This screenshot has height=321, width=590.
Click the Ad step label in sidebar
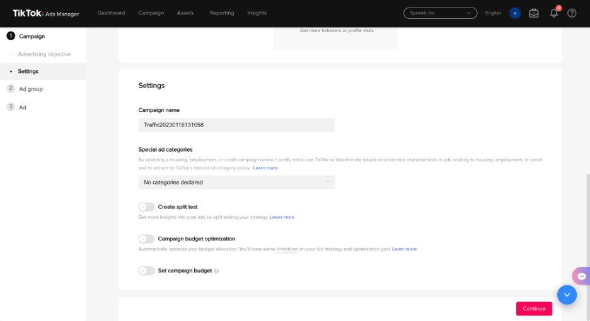[x=23, y=108]
